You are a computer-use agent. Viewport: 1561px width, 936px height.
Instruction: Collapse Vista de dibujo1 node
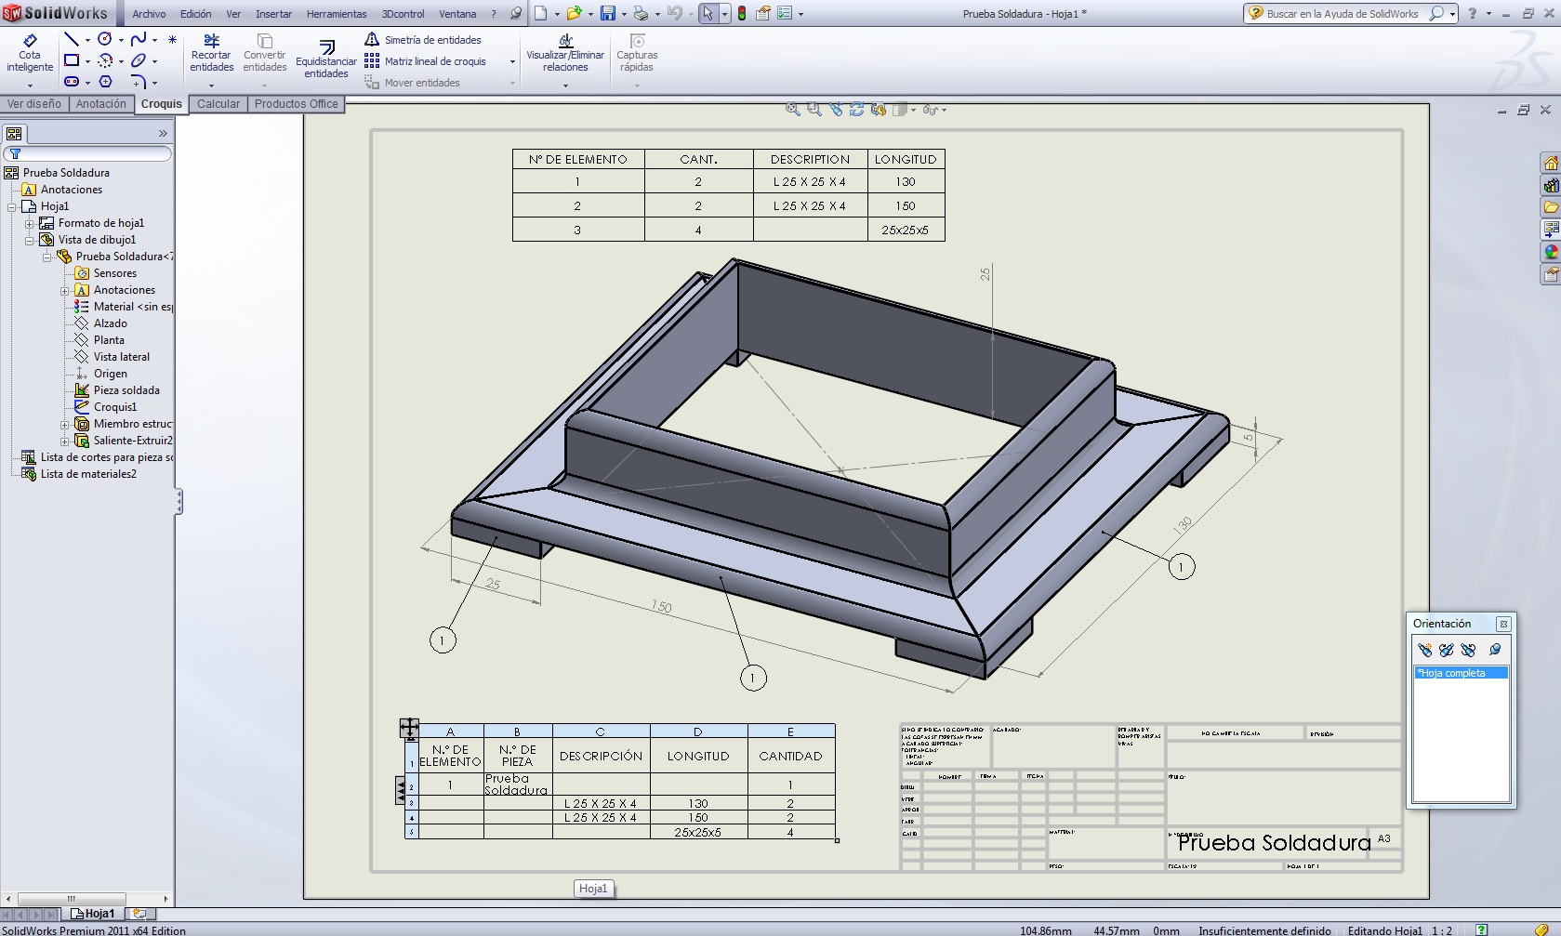(29, 240)
